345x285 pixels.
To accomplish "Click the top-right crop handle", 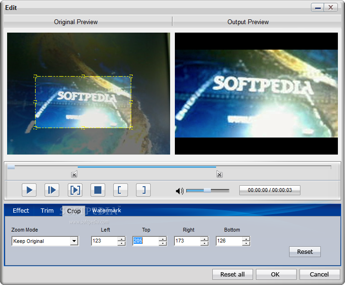I will 131,77.
